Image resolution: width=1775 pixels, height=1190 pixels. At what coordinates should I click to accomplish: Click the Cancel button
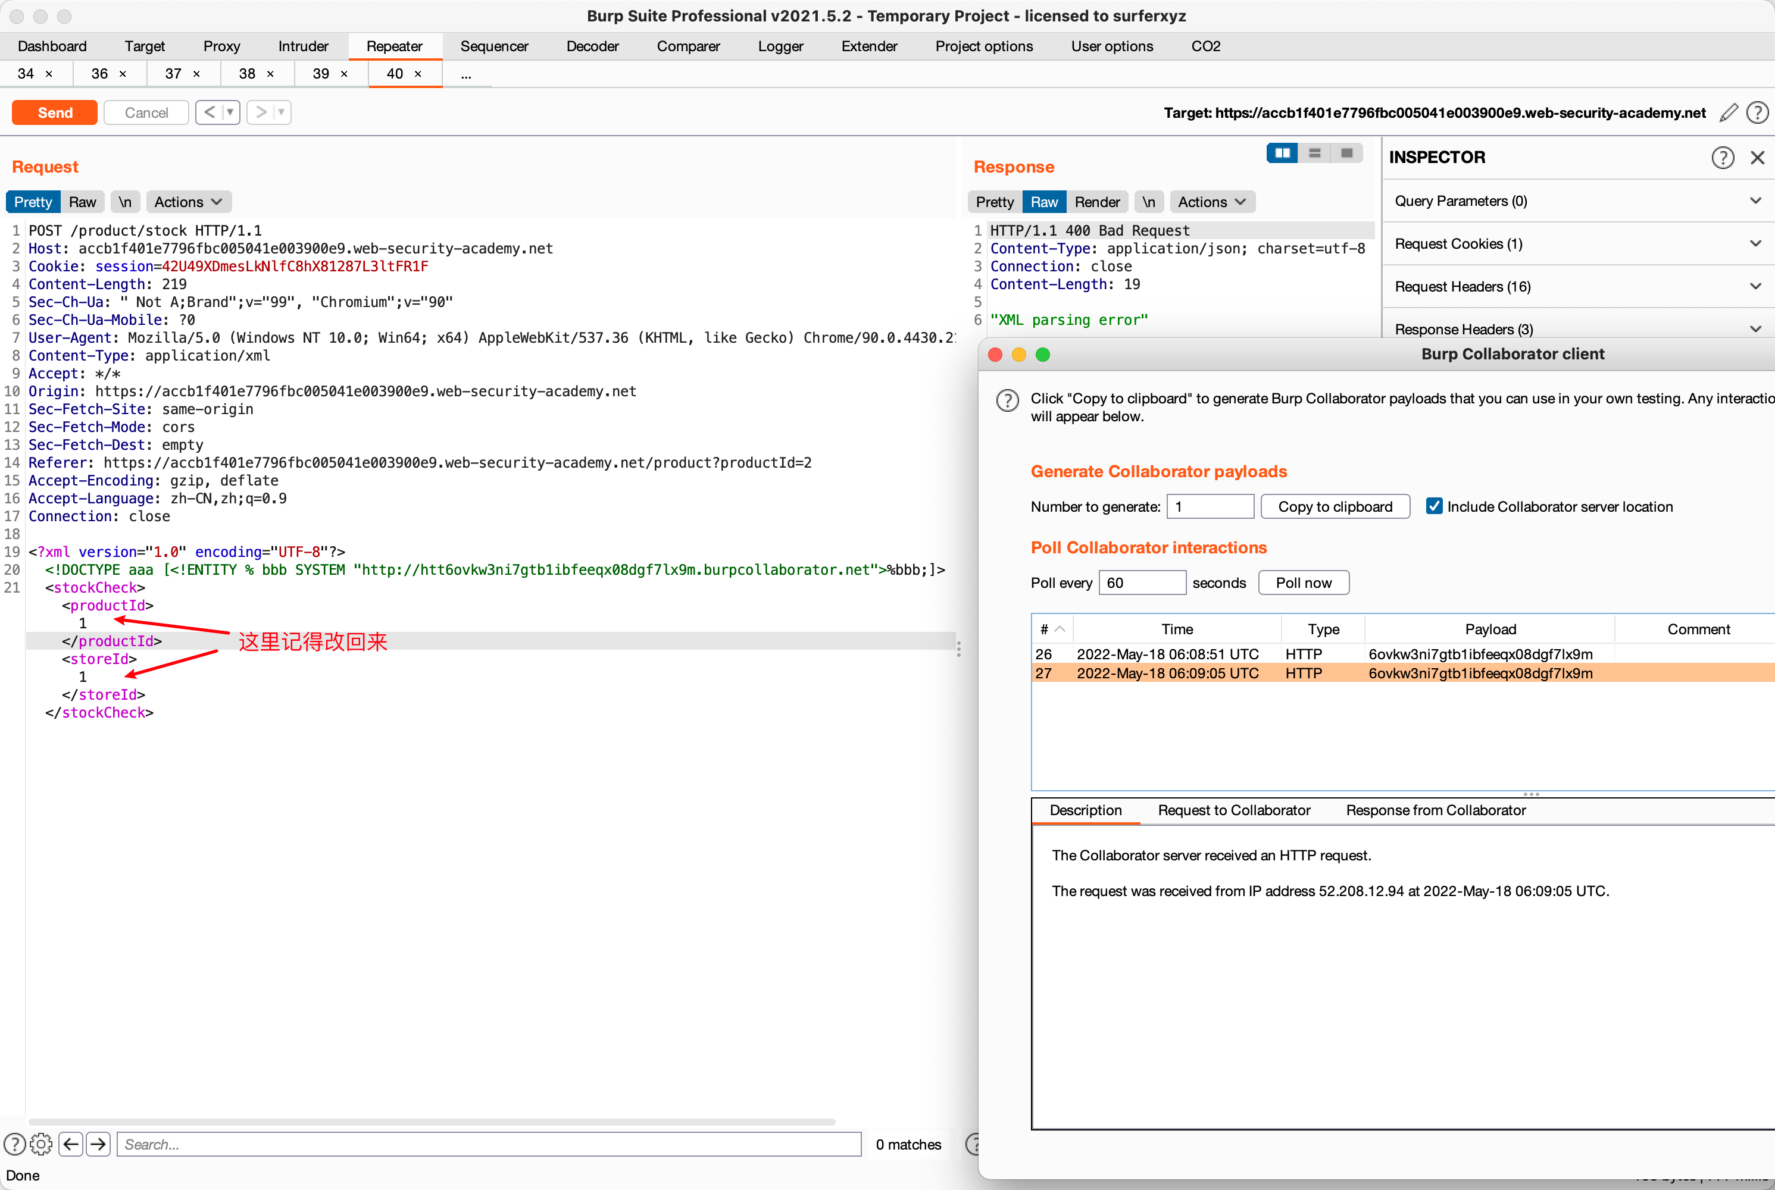[146, 112]
